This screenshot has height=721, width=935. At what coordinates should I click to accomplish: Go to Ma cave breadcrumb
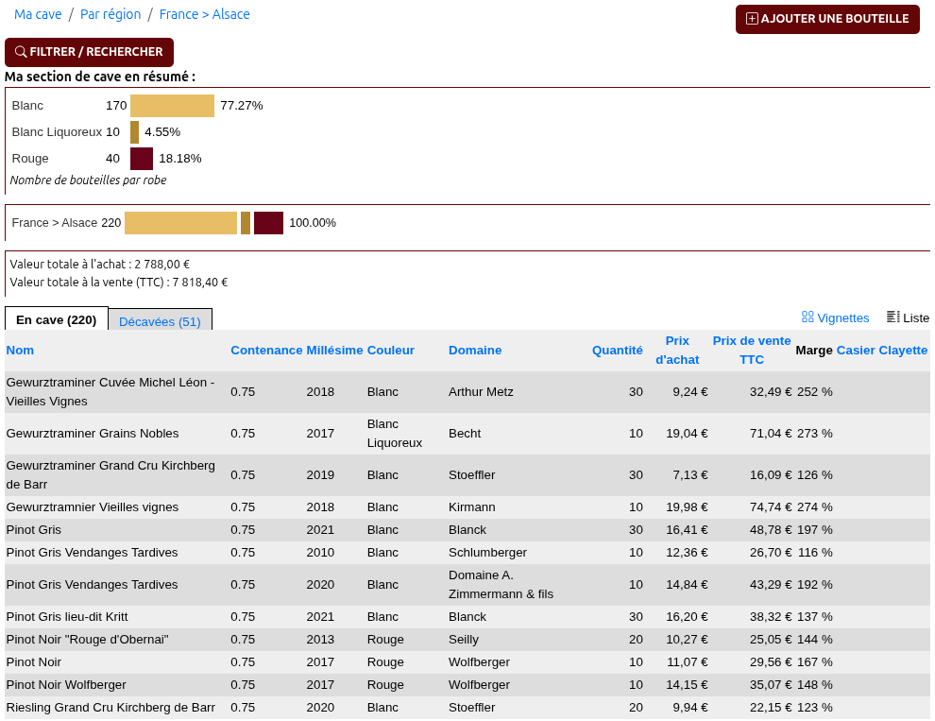click(x=38, y=14)
